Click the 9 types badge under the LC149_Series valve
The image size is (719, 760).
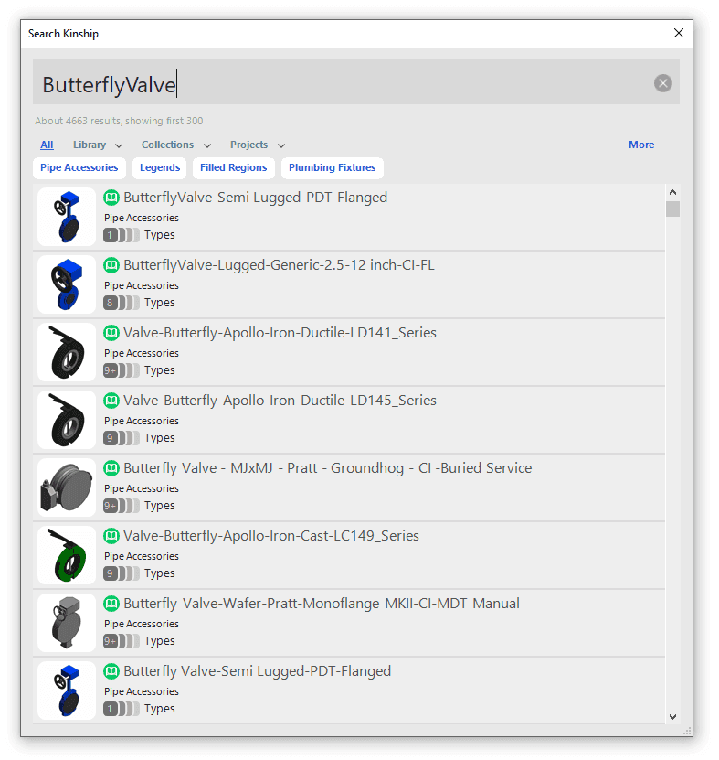pyautogui.click(x=121, y=573)
